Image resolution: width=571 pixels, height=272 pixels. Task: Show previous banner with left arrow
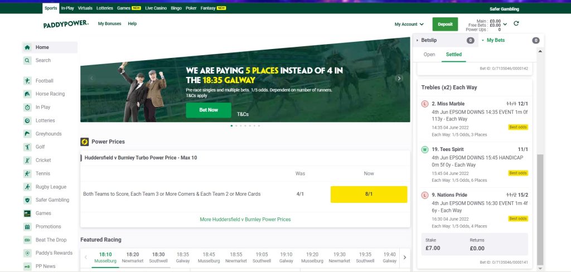92,78
